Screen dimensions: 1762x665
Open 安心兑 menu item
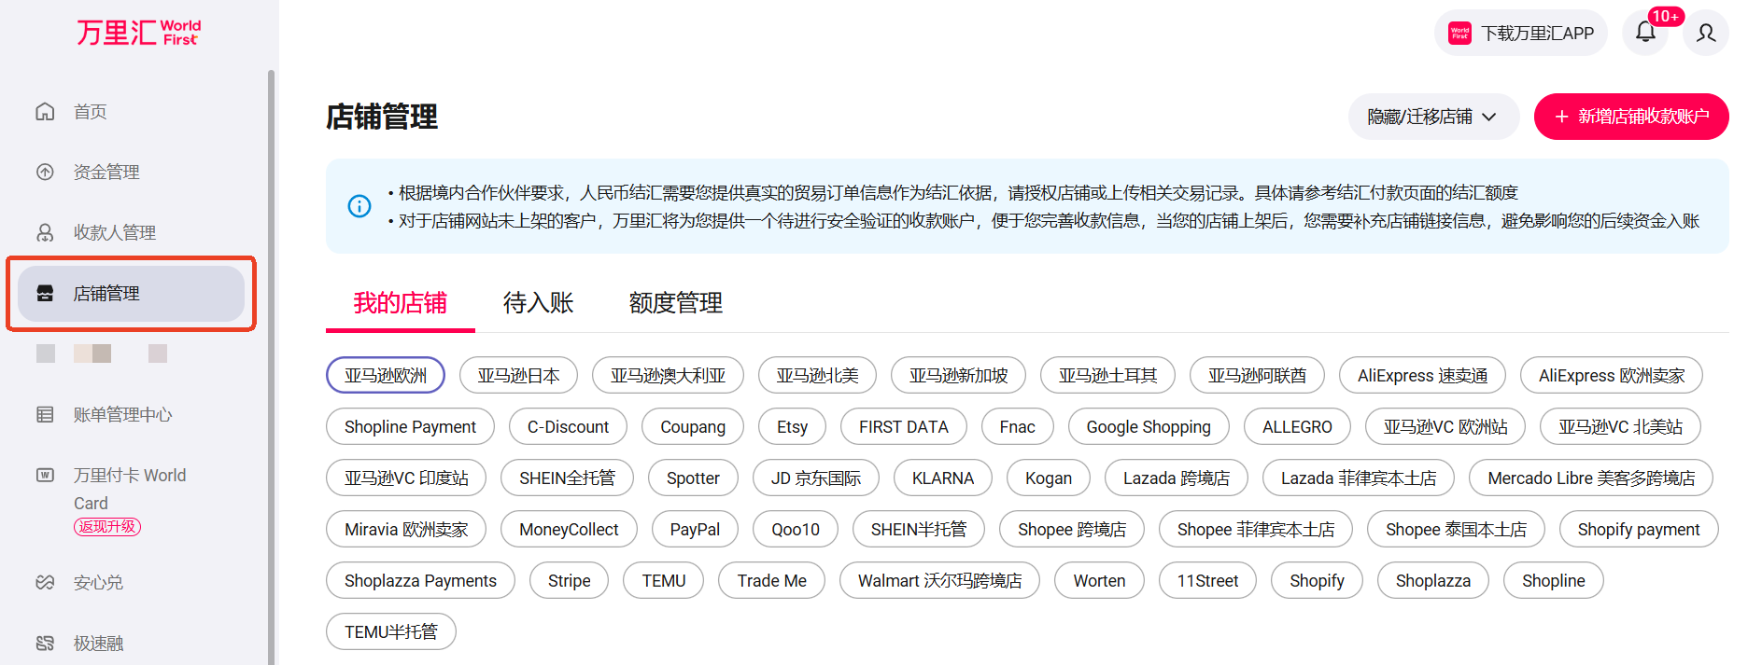click(98, 582)
